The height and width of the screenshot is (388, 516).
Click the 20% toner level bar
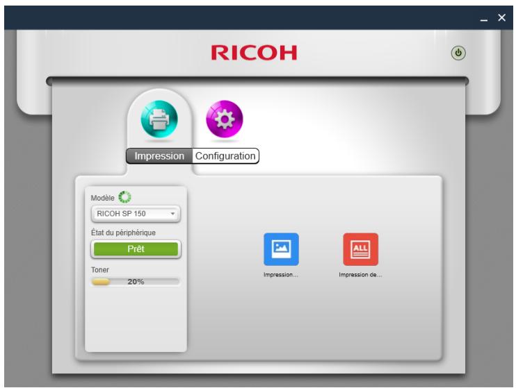[136, 282]
